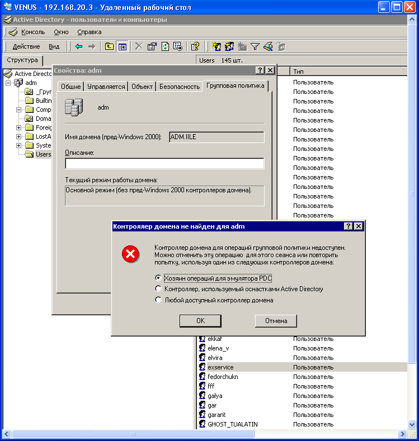The width and height of the screenshot is (419, 441).
Task: Click help '?' in Свойства: adm title bar
Action: click(x=260, y=70)
